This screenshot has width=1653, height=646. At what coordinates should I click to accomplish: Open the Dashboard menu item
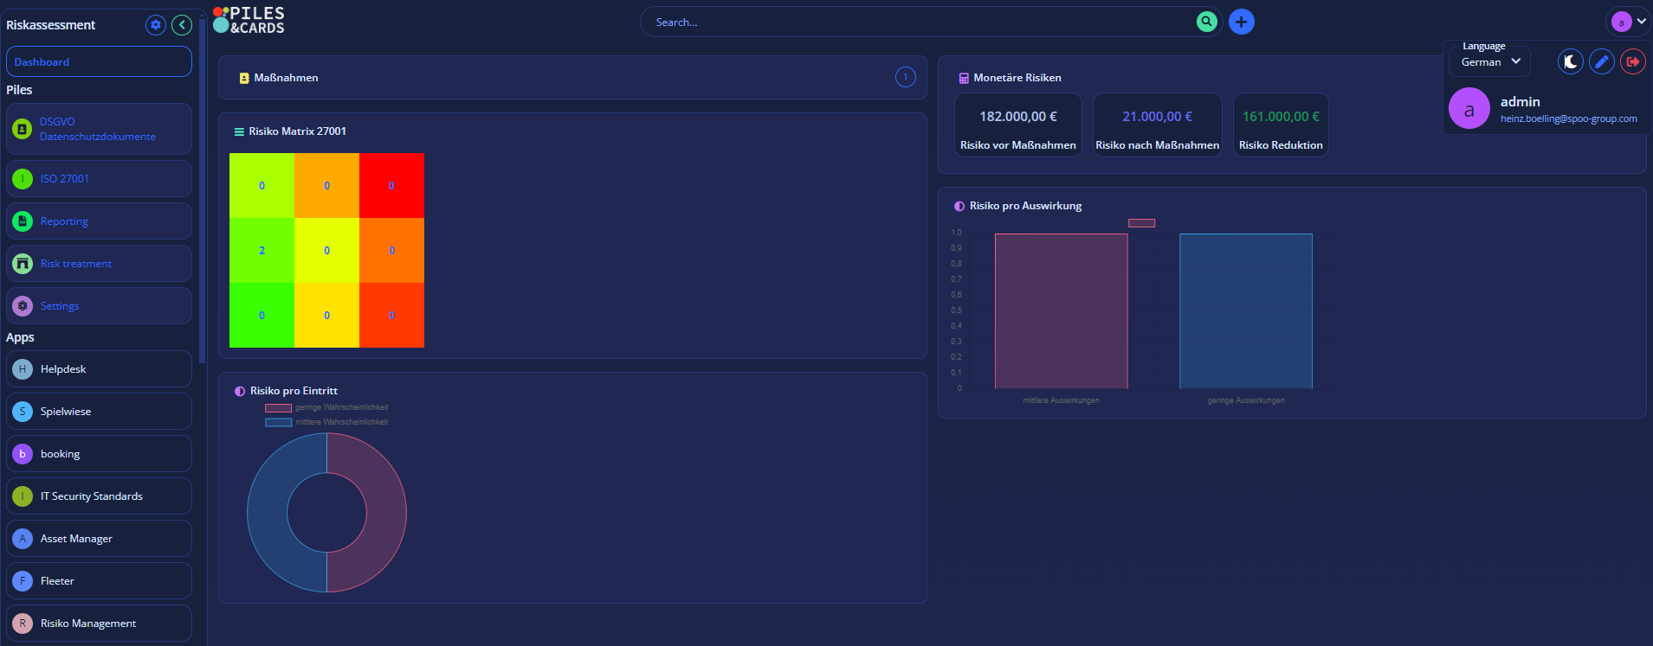coord(99,62)
